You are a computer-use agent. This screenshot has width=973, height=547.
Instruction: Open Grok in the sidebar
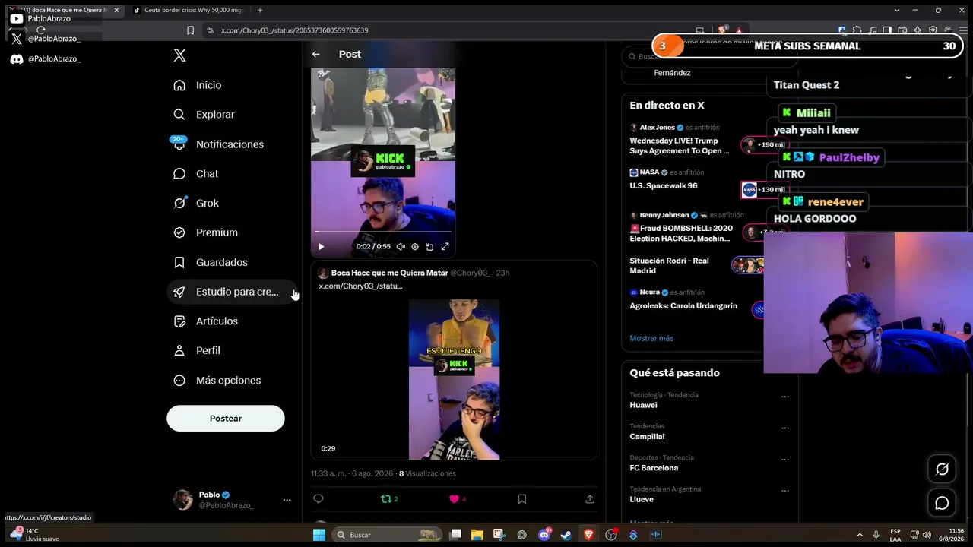tap(195, 203)
